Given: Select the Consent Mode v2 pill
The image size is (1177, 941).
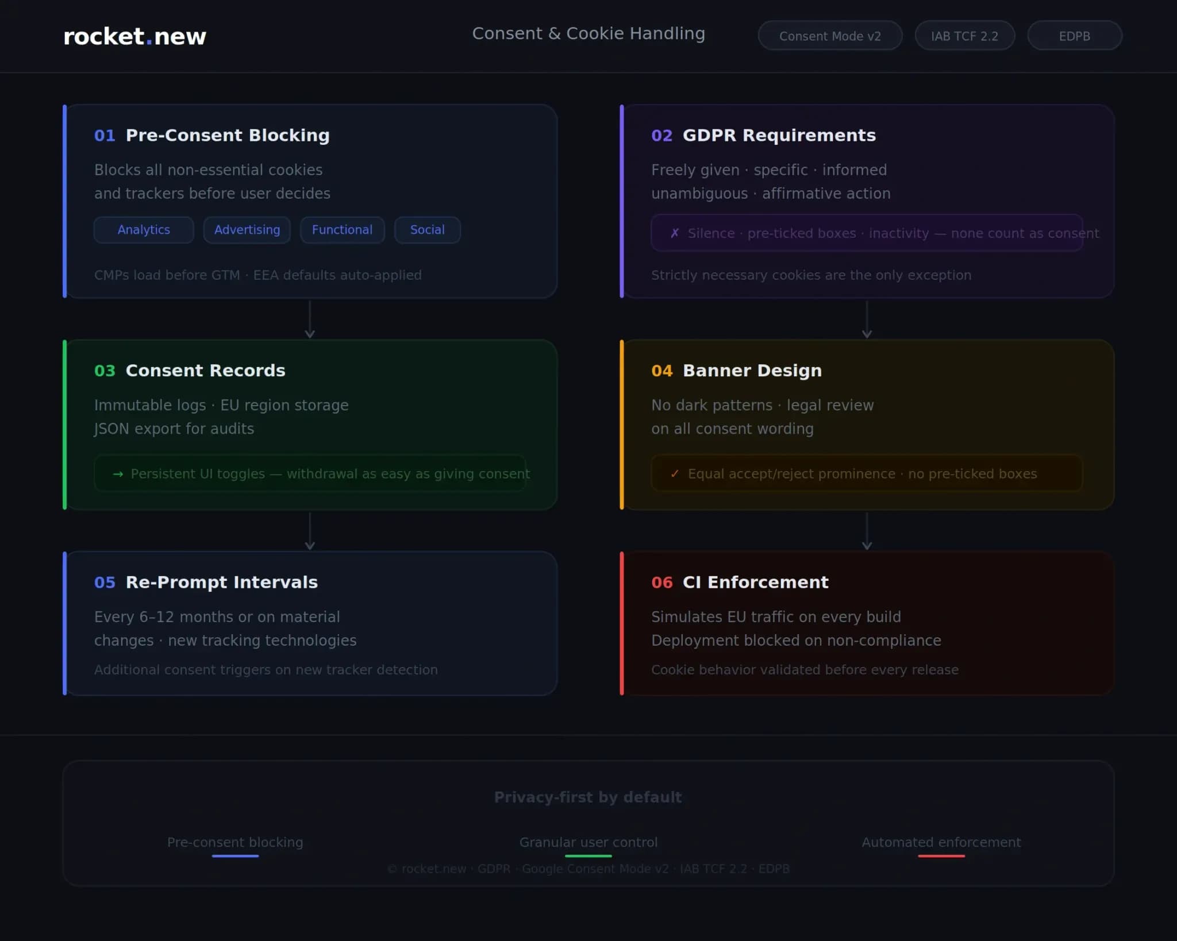Looking at the screenshot, I should pos(829,36).
